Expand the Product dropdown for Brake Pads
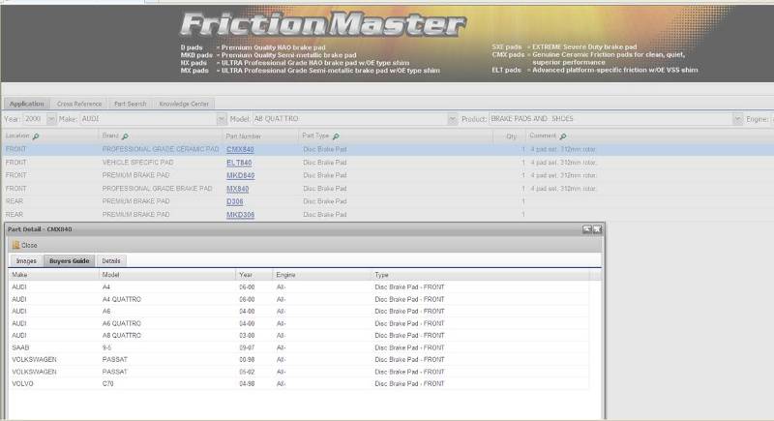Image resolution: width=774 pixels, height=421 pixels. coord(737,118)
